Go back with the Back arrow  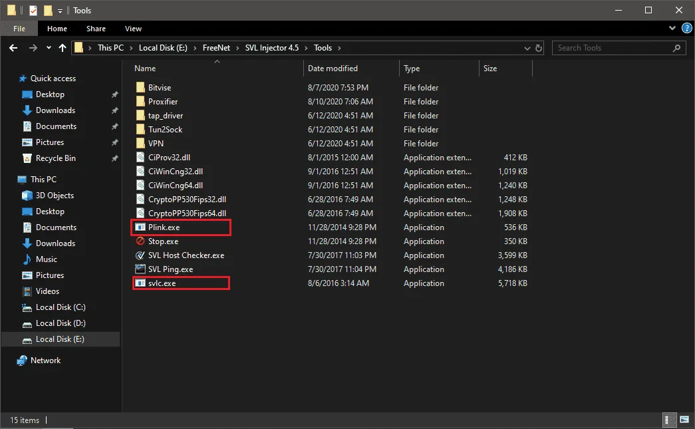[x=13, y=48]
